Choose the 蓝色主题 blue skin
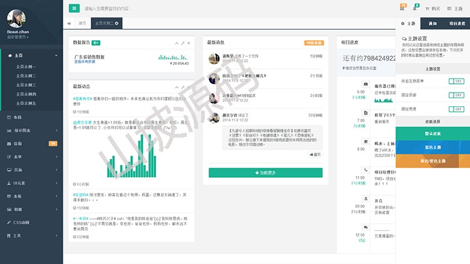 pos(433,147)
